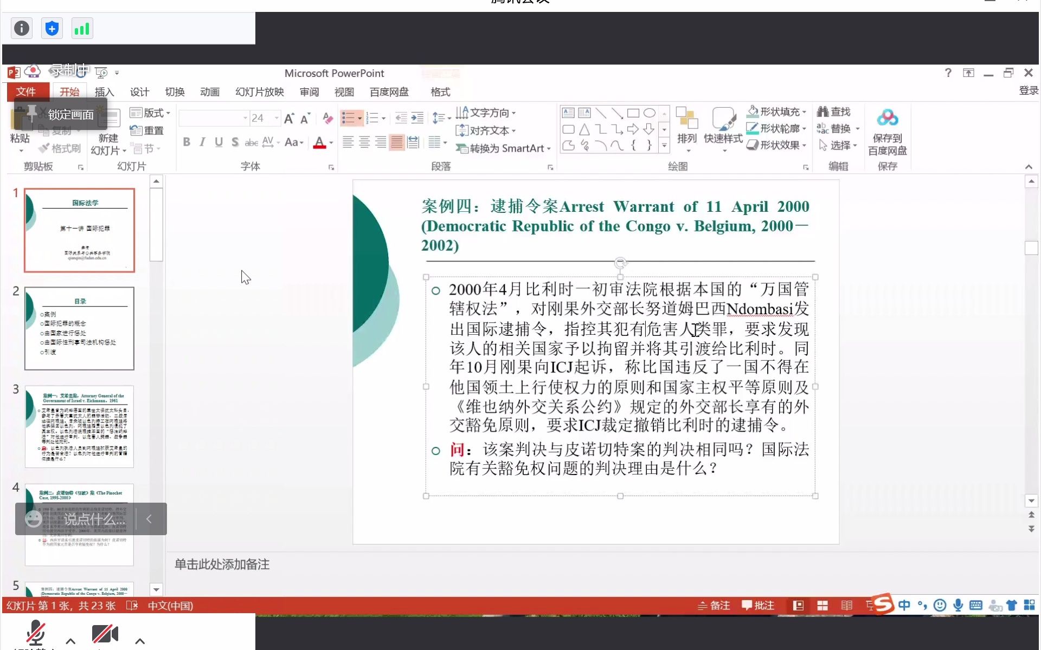
Task: Open 形状效果 shape effects
Action: pos(776,145)
